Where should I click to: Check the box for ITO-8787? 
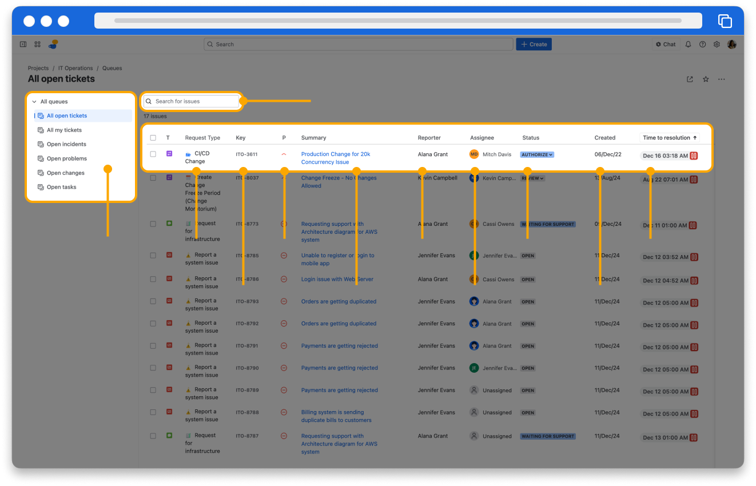[153, 436]
